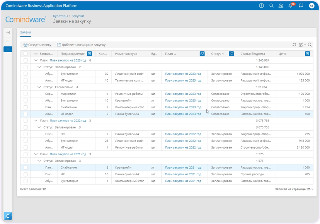Switch to the Заявки tab
The height and width of the screenshot is (224, 320).
(x=26, y=32)
